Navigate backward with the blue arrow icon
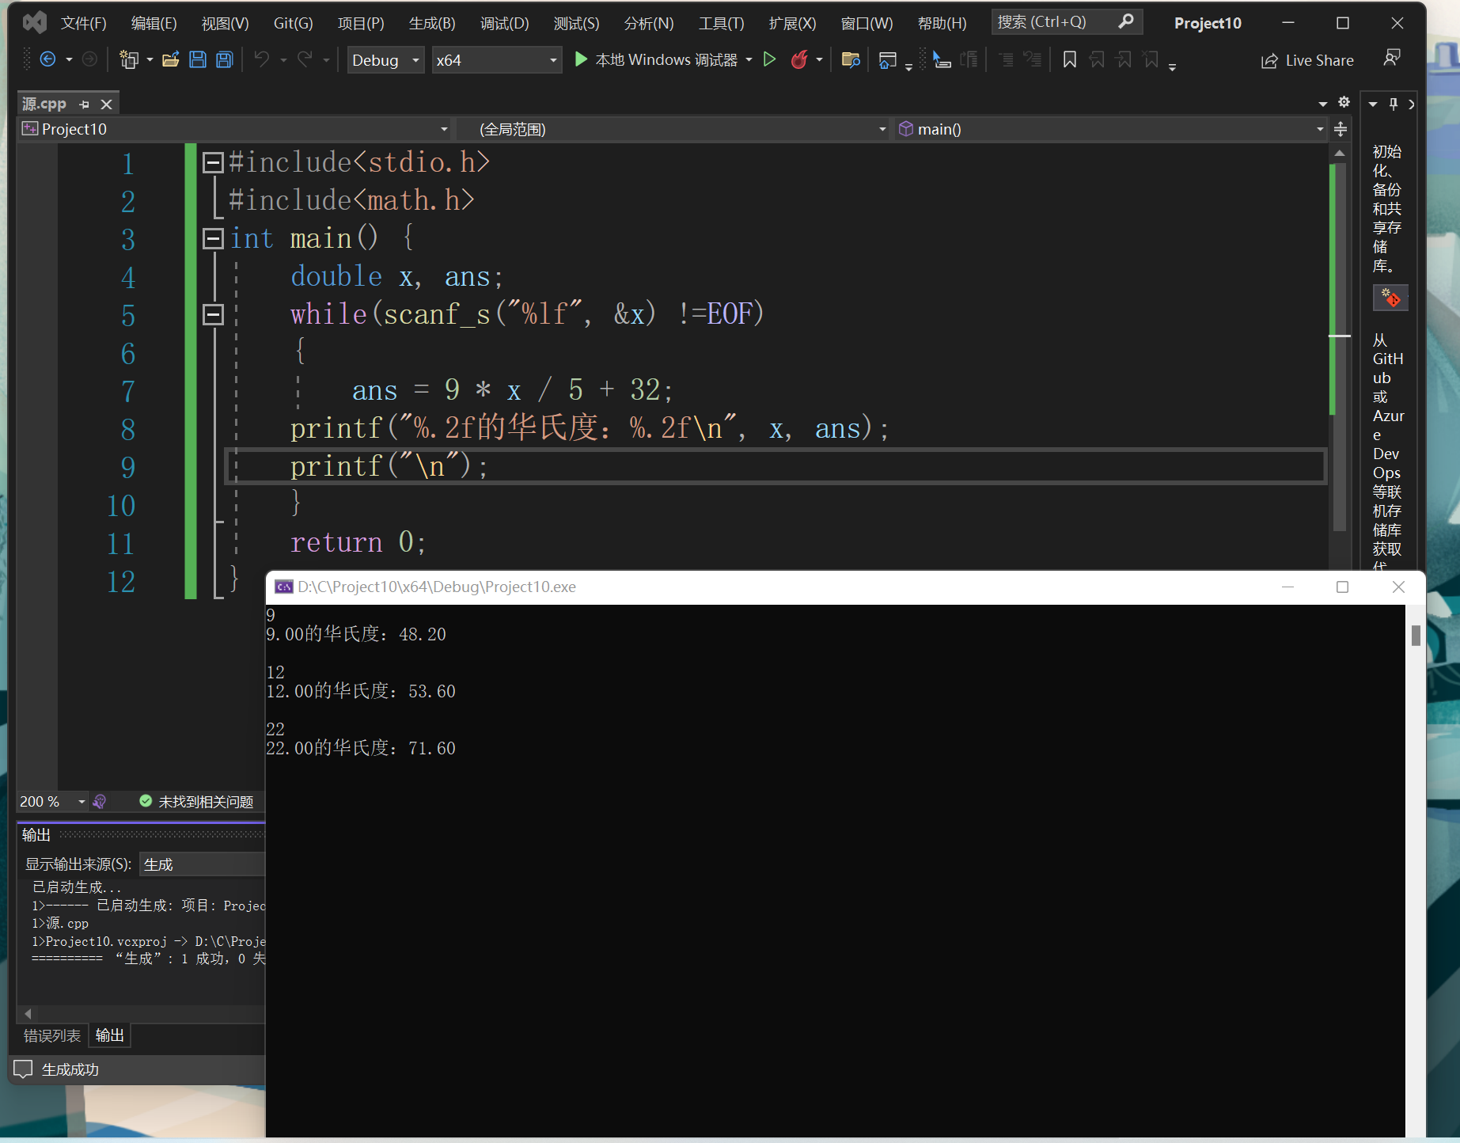Image resolution: width=1460 pixels, height=1143 pixels. [47, 59]
